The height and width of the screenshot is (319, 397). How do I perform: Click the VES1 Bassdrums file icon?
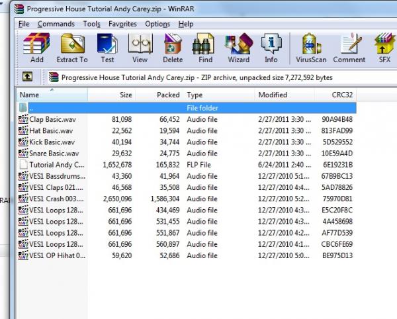[23, 176]
